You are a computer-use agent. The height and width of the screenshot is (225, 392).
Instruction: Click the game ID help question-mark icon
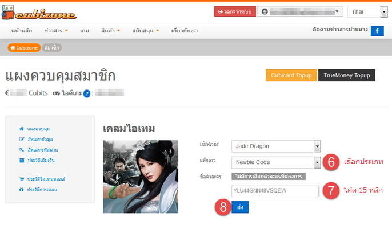[x=87, y=93]
